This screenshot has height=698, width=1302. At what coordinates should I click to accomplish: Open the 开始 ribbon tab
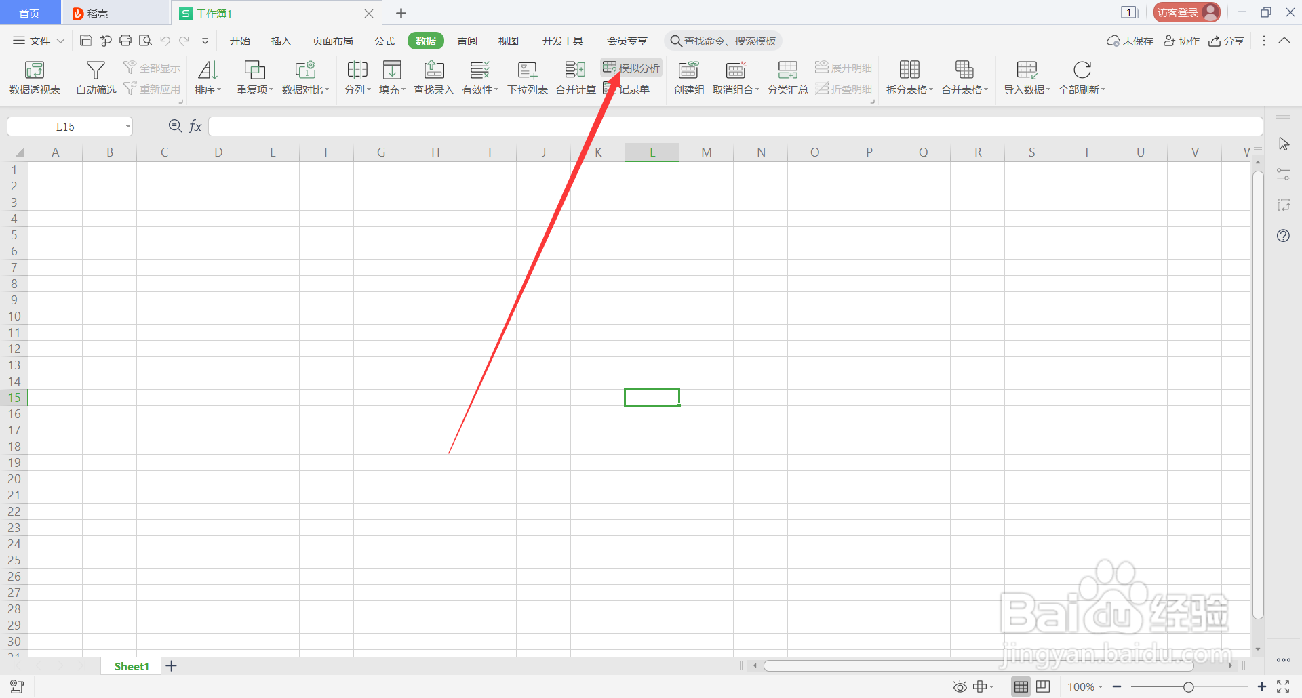[x=239, y=41]
